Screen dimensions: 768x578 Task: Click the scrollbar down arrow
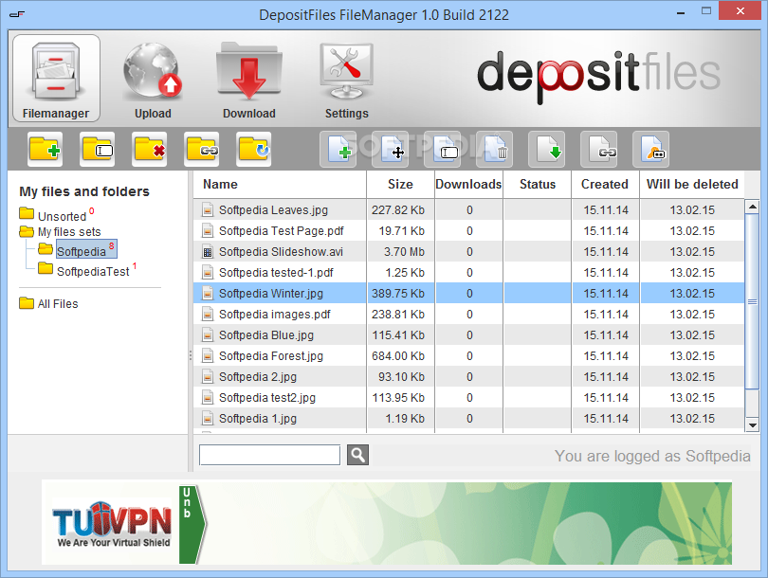coord(752,424)
